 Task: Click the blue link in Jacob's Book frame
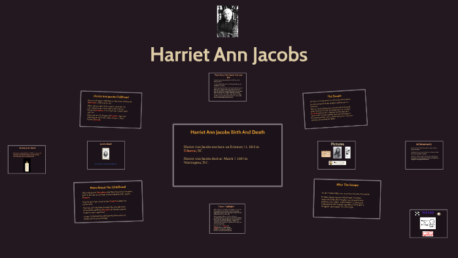106,164
